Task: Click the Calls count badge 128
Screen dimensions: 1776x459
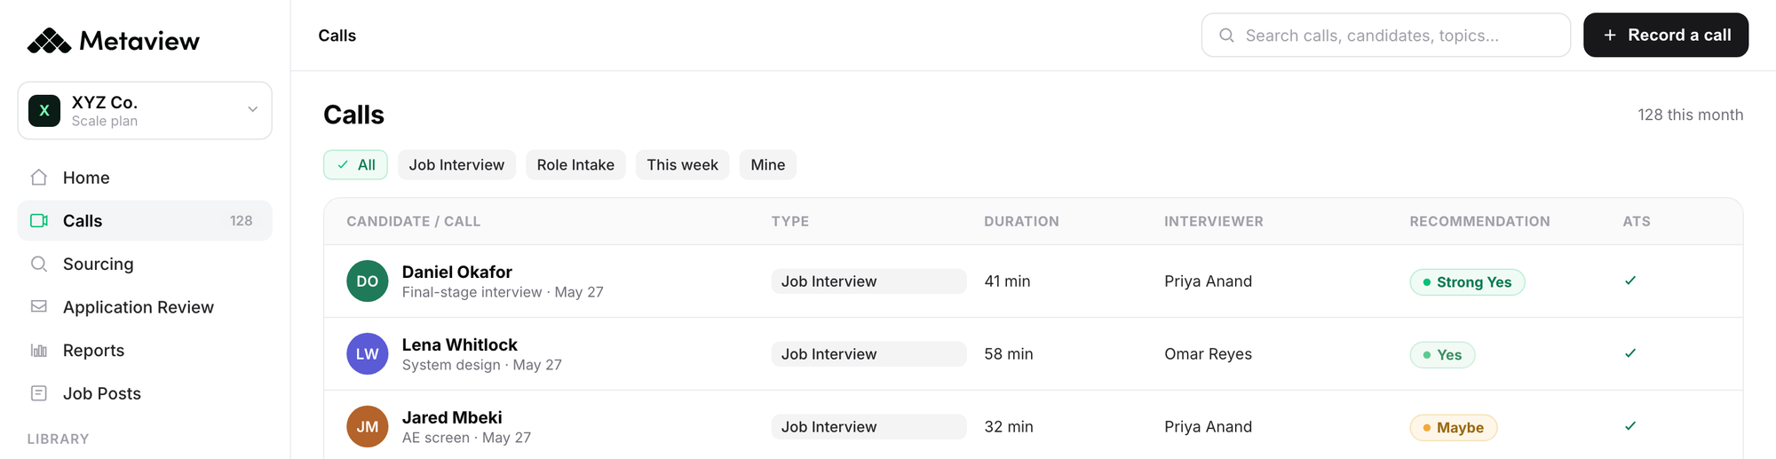Action: tap(242, 221)
